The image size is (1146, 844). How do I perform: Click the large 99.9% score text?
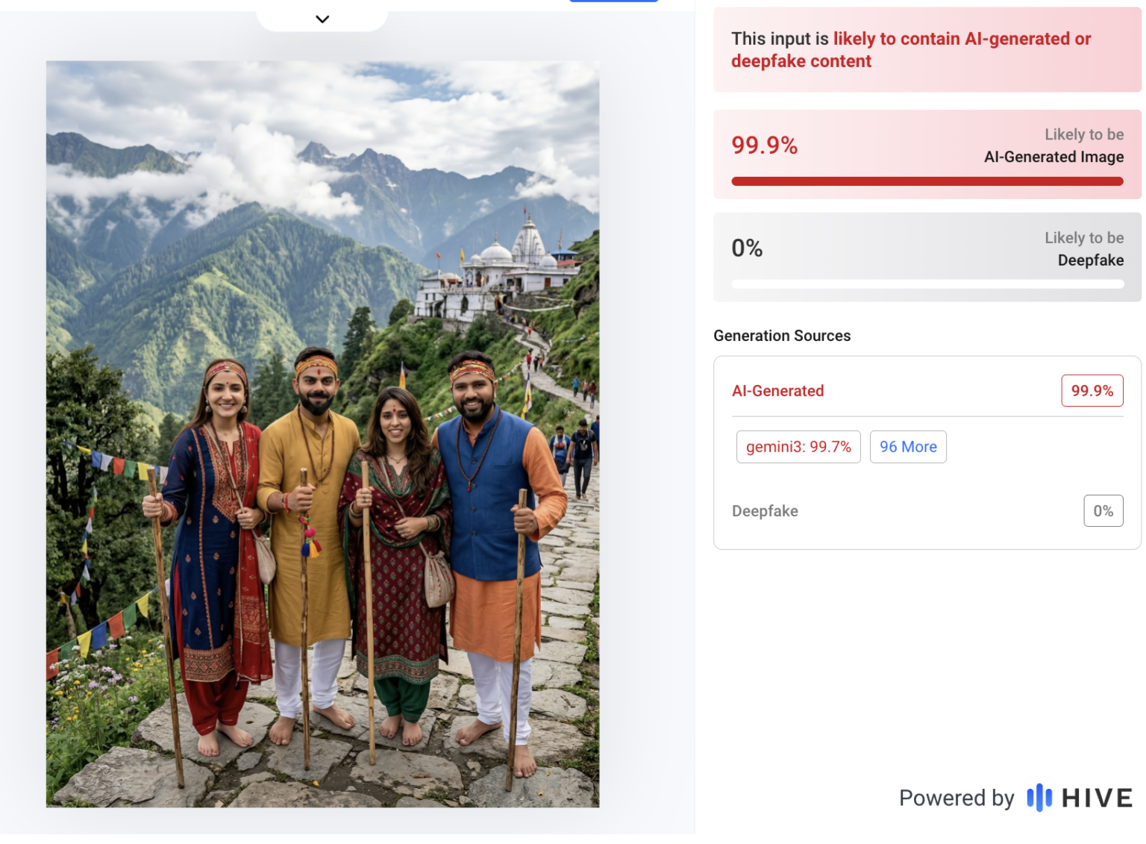click(764, 146)
